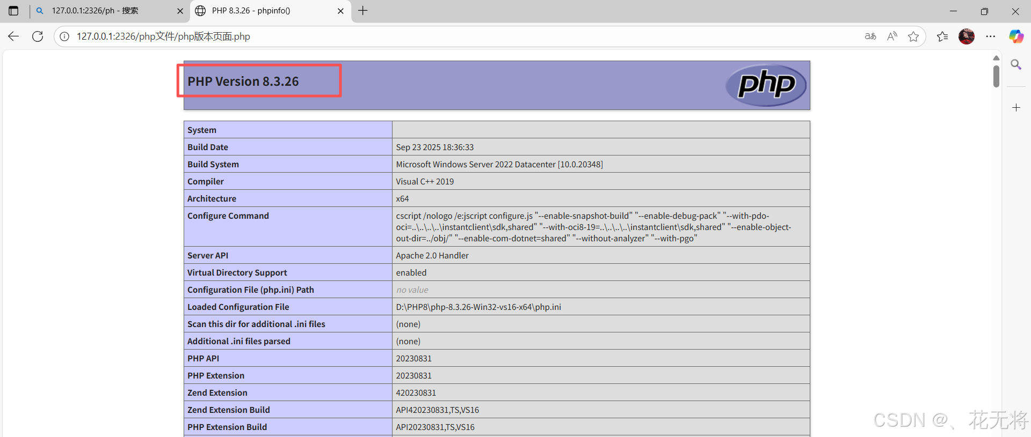Click the 'System' row label
The image size is (1031, 437).
coord(202,130)
